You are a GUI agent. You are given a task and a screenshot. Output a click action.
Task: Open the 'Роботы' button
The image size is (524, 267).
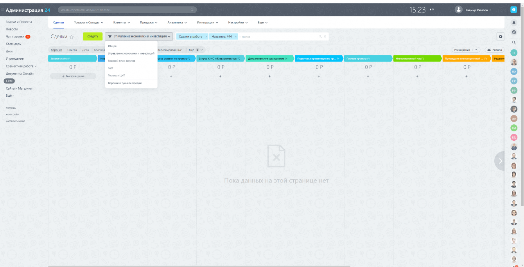495,50
